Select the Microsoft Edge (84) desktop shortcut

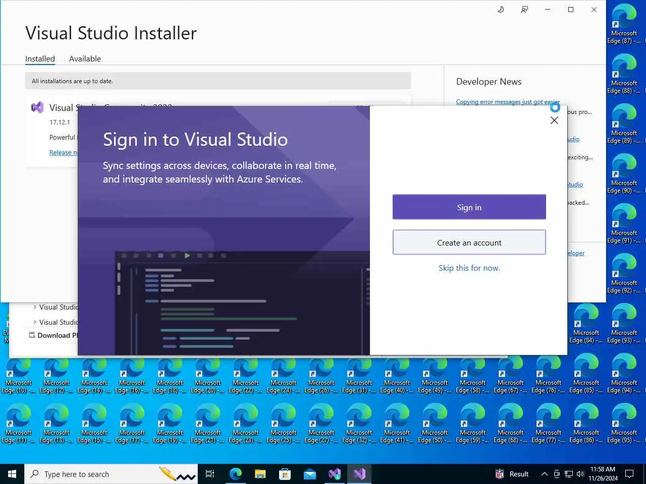coord(586,324)
